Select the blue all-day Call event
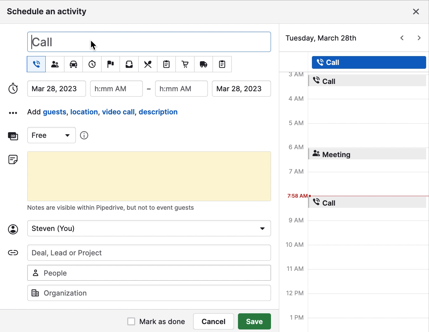Screen dimensions: 429x332 [x=369, y=62]
